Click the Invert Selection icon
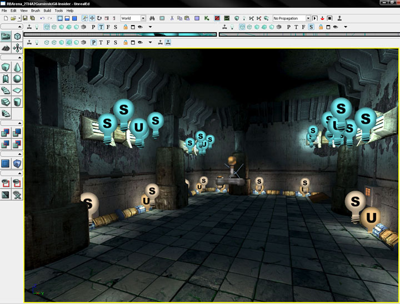The width and height of the screenshot is (400, 304). pyautogui.click(x=6, y=195)
